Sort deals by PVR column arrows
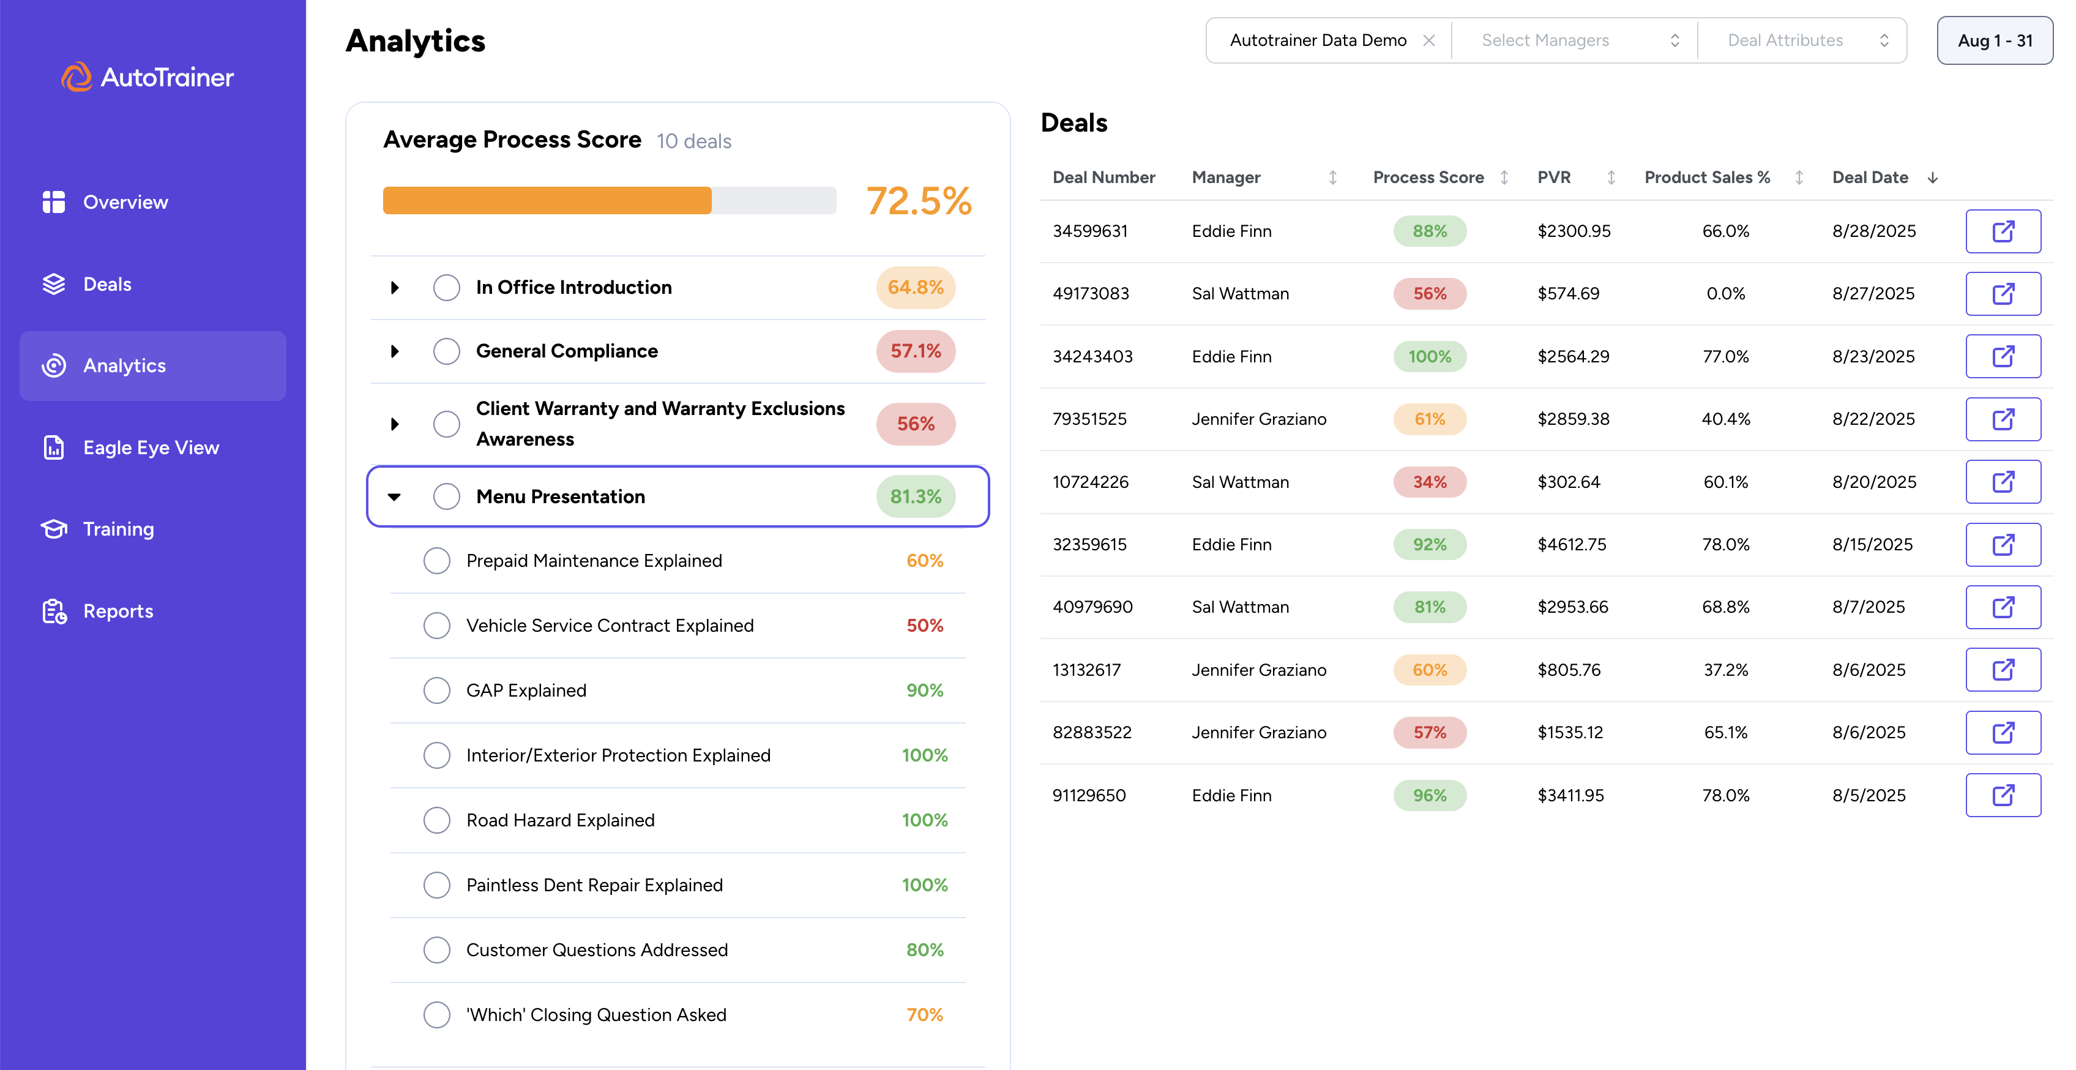The width and height of the screenshot is (2076, 1070). (1610, 178)
